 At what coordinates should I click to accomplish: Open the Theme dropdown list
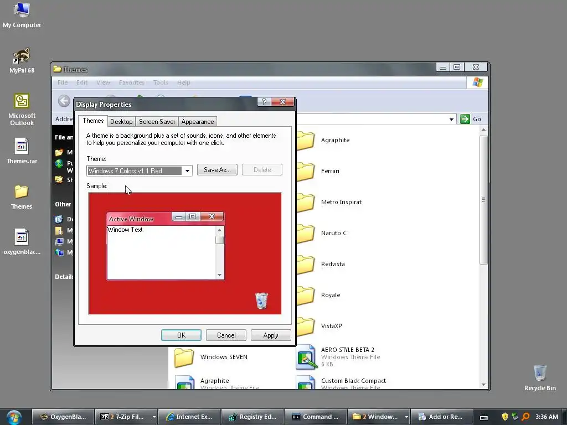(187, 170)
